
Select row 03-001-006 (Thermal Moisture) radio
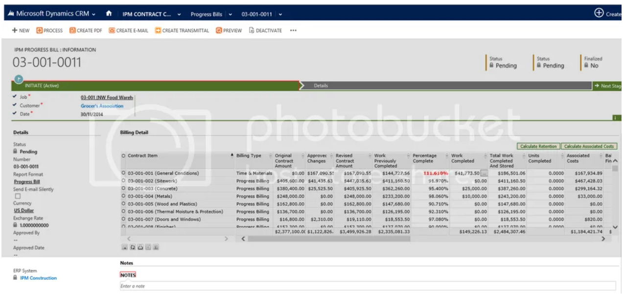click(x=123, y=211)
